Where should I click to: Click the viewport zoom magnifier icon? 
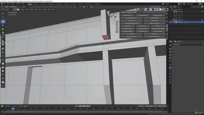(x=117, y=22)
